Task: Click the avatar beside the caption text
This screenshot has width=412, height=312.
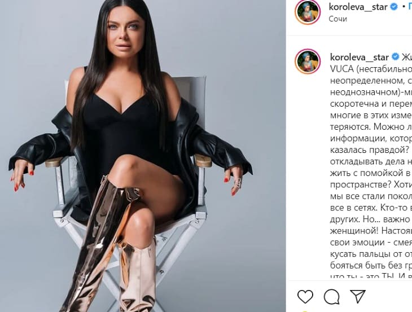Action: 308,61
